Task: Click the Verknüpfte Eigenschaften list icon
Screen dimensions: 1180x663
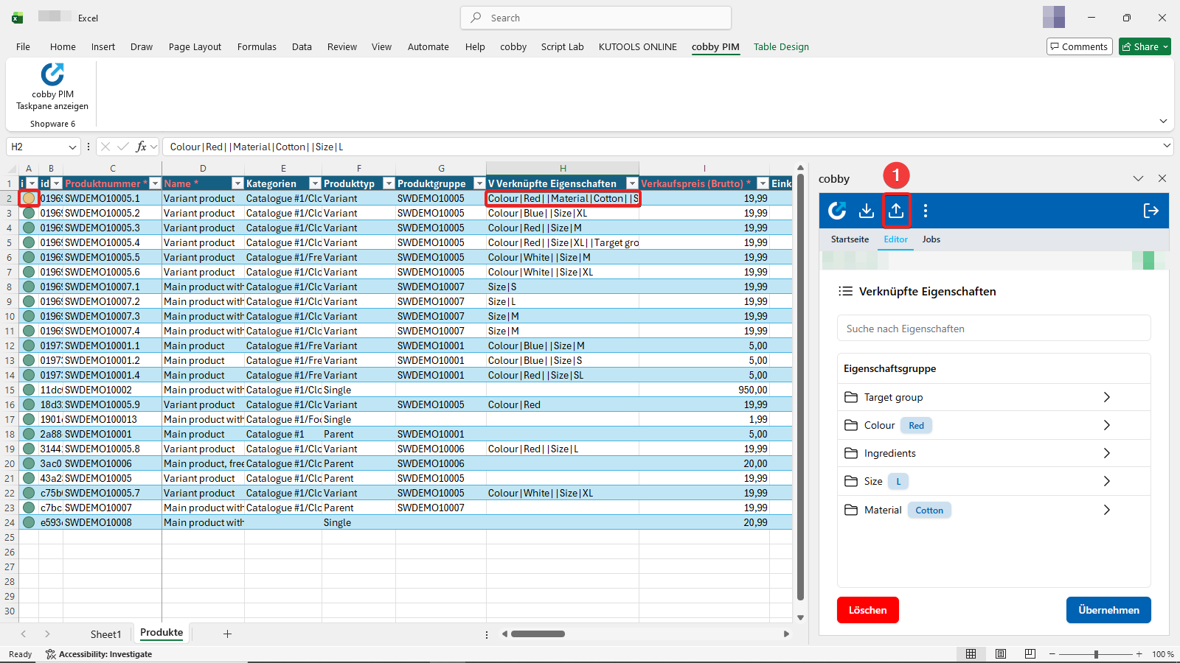Action: click(845, 291)
